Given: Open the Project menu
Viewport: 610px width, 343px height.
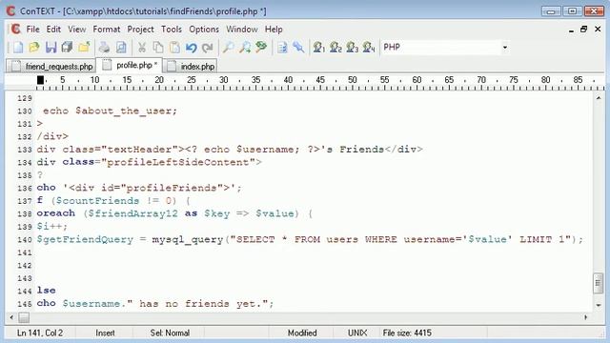Looking at the screenshot, I should pyautogui.click(x=140, y=30).
